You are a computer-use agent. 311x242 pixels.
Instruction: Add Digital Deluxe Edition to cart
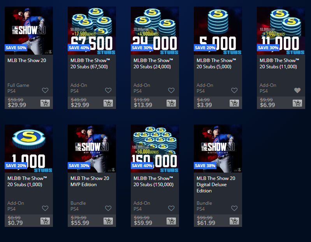coord(234,221)
